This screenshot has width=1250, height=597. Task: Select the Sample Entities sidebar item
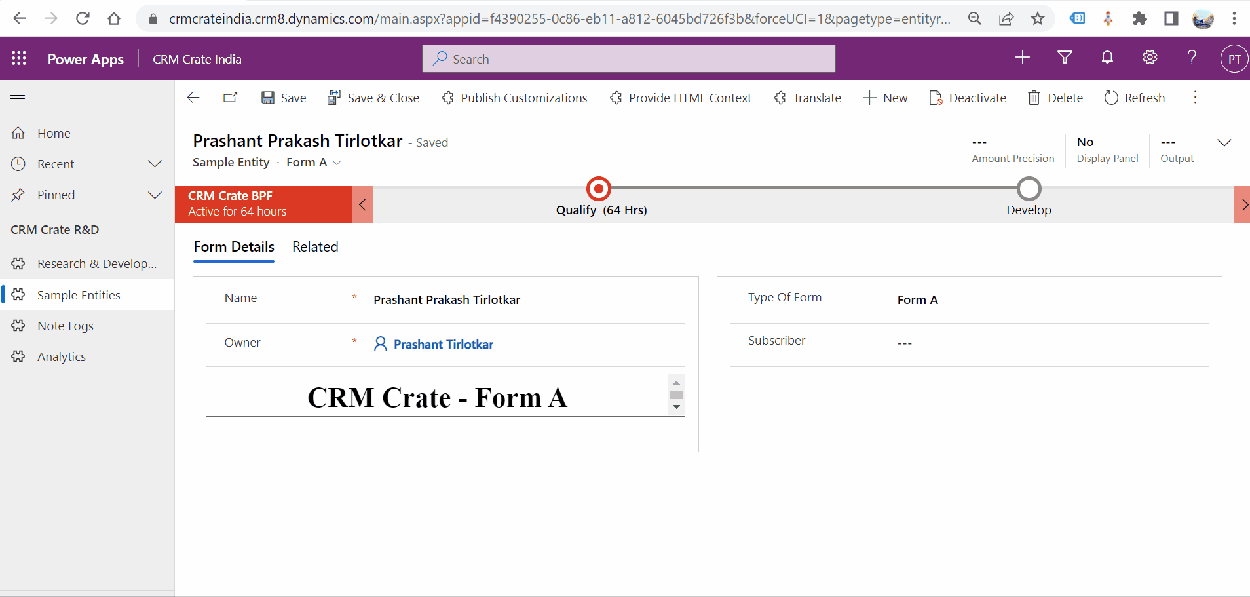coord(79,294)
